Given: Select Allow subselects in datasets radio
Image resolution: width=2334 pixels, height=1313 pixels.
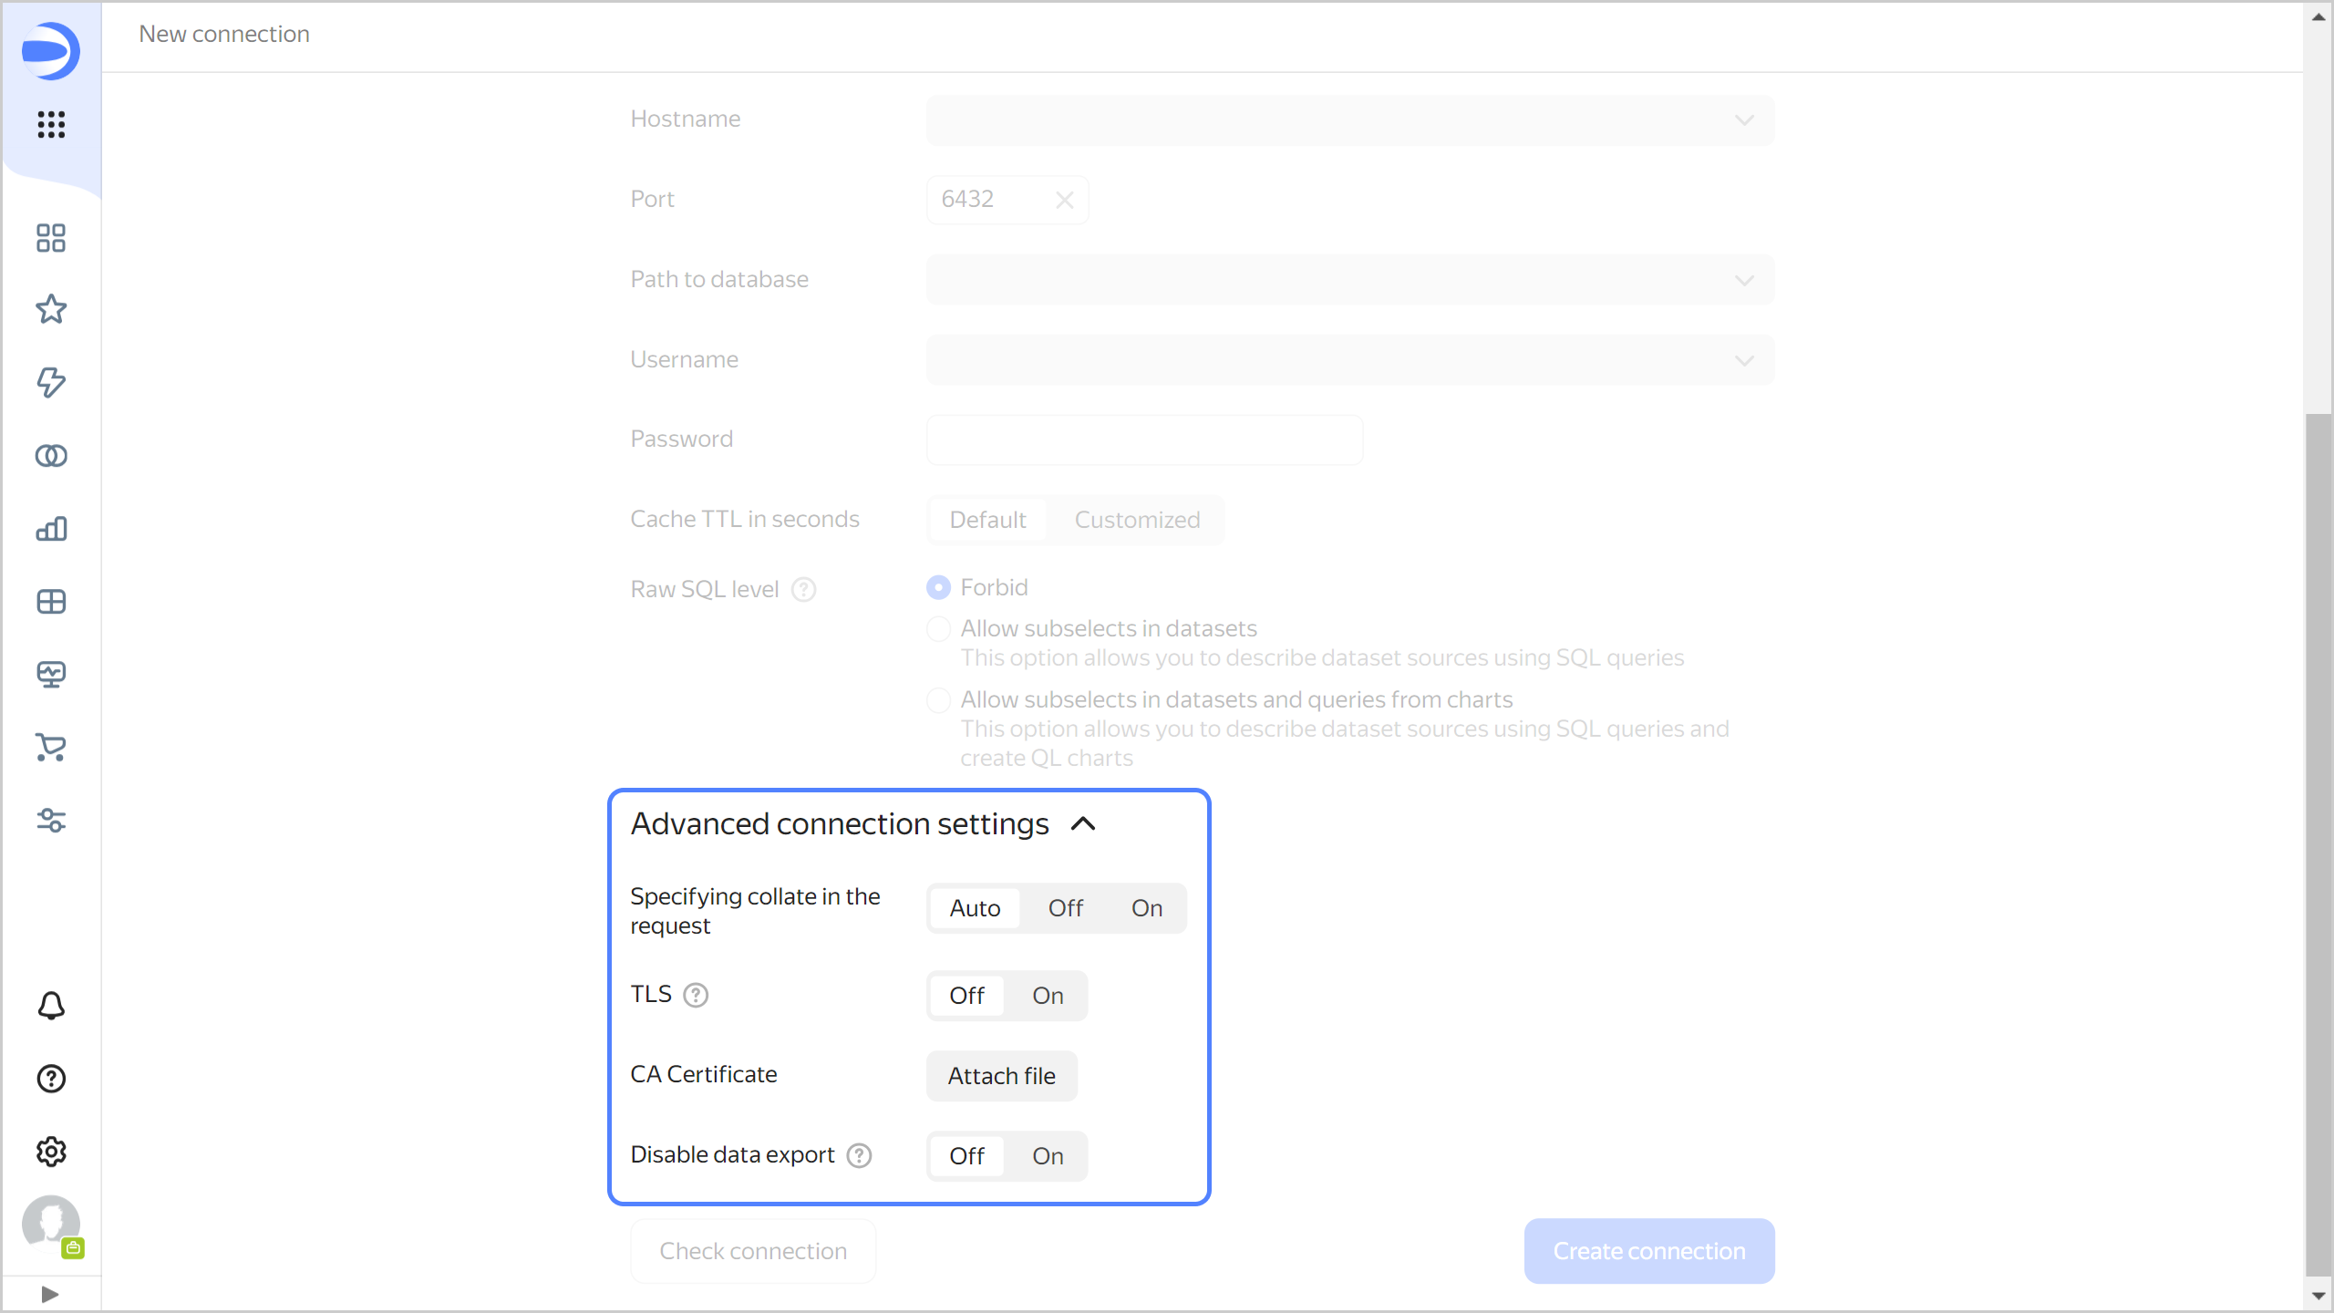Looking at the screenshot, I should [938, 629].
